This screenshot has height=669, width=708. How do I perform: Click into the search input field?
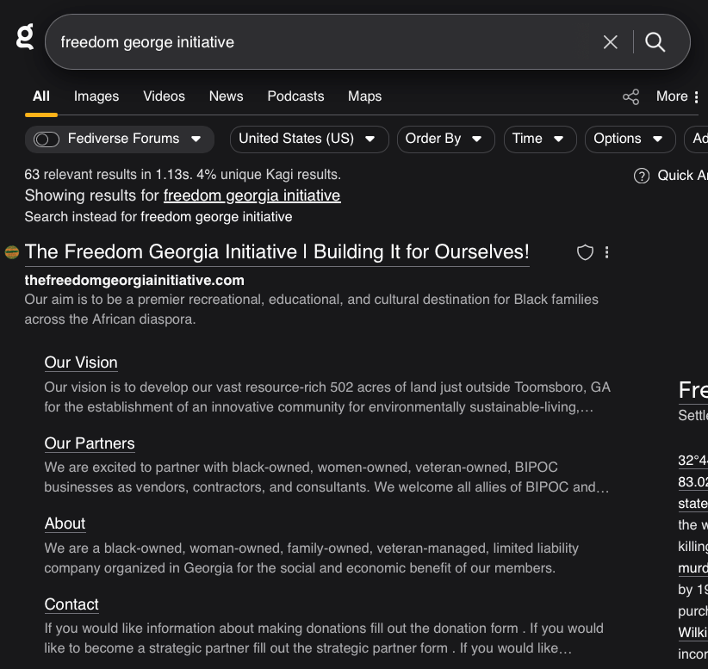pyautogui.click(x=319, y=42)
